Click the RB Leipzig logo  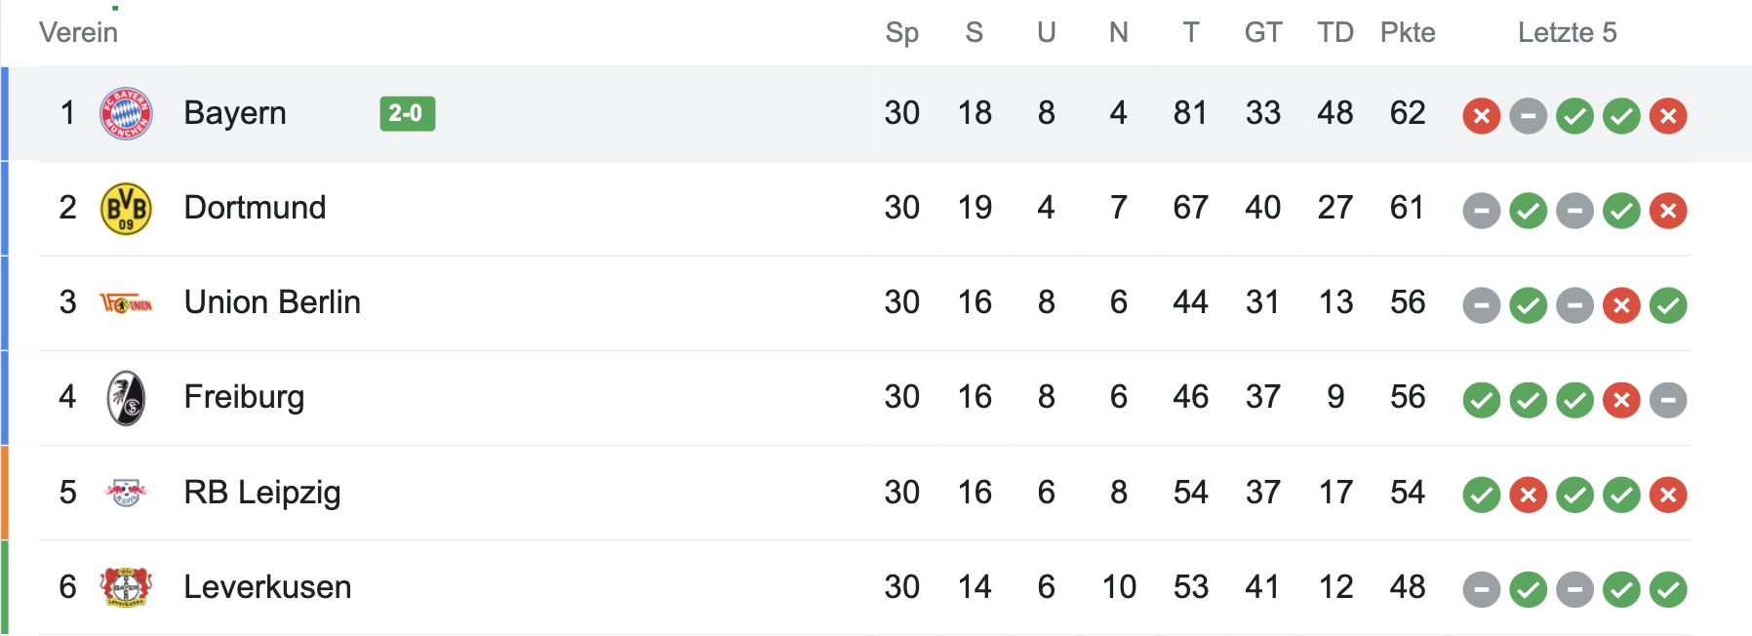126,493
